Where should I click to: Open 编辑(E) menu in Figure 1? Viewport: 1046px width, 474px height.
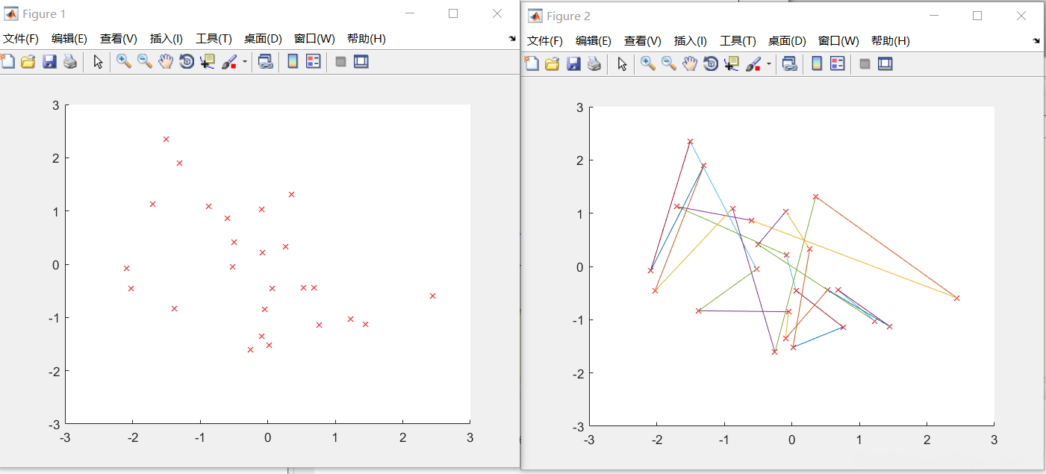(69, 39)
